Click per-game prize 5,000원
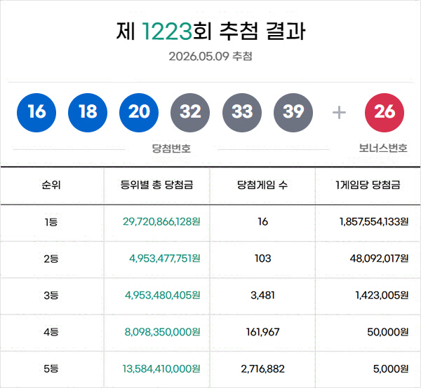Screen dimensions: 421x388 [x=391, y=368]
